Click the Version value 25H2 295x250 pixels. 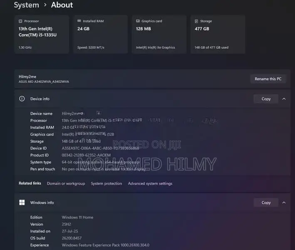(x=67, y=225)
